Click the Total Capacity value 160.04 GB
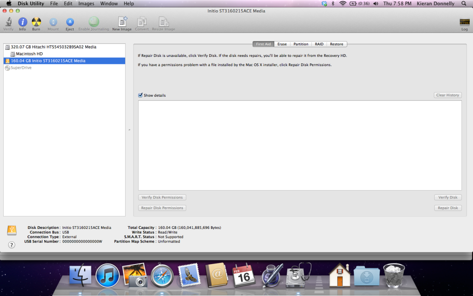 pos(189,228)
